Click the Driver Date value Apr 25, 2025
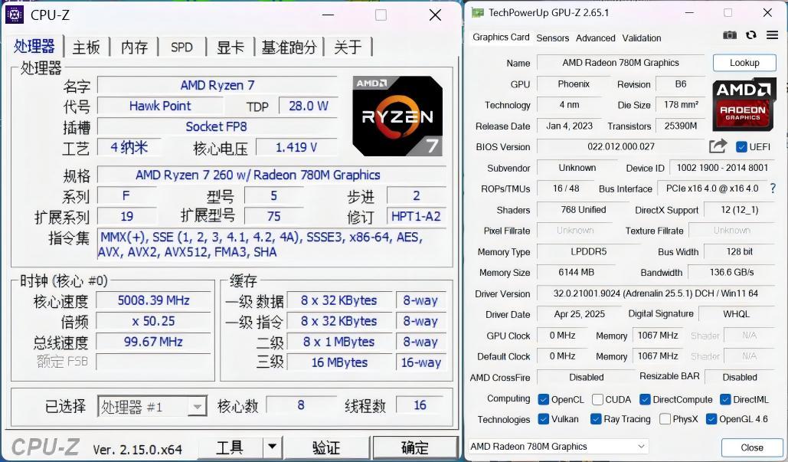 point(580,314)
